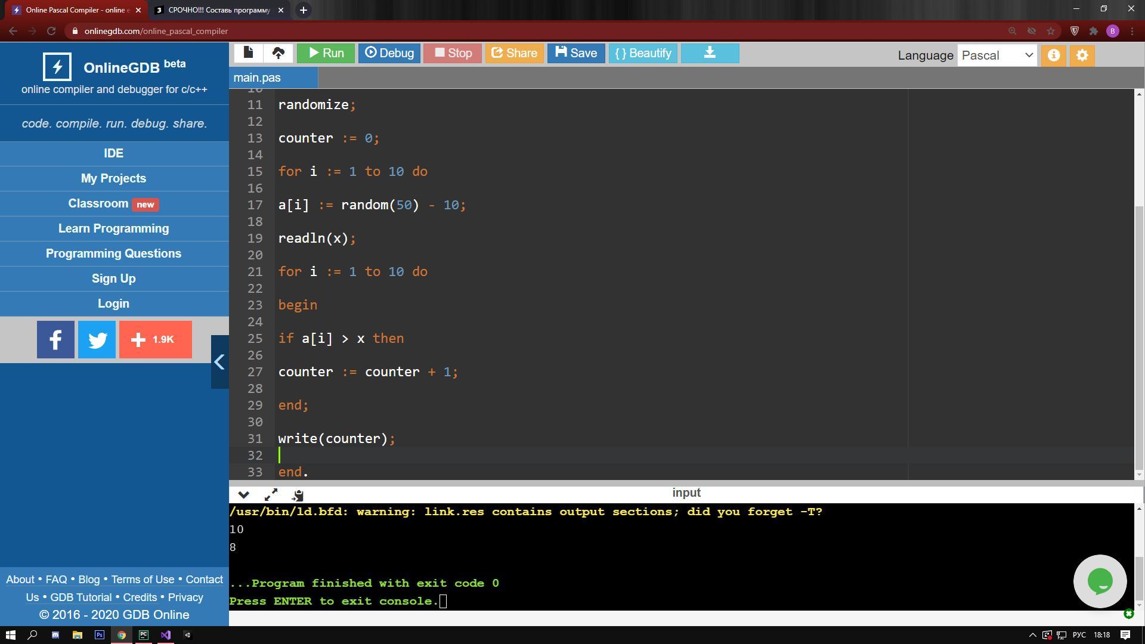Click the zoom magnifier in address bar

click(x=1012, y=31)
